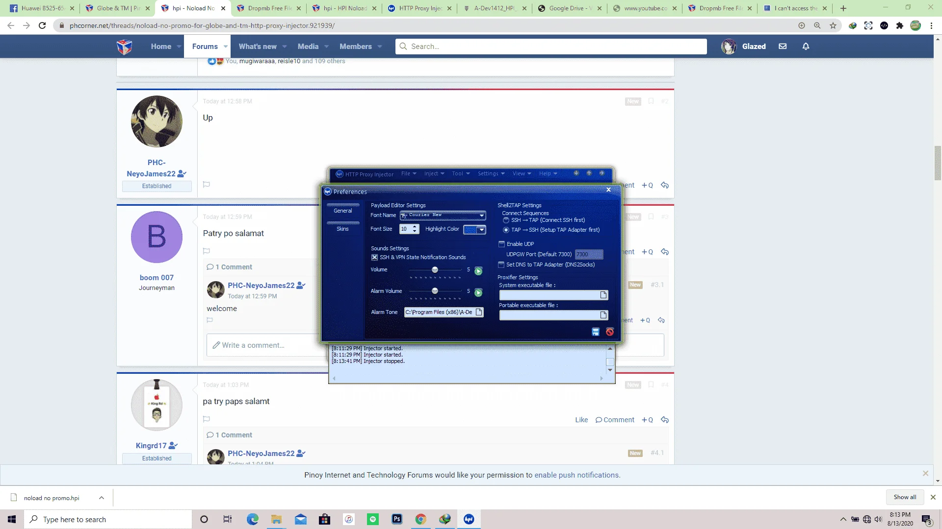Check Set DNS to TAP Adapter

[x=501, y=264]
